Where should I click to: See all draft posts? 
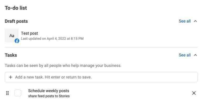(x=185, y=21)
